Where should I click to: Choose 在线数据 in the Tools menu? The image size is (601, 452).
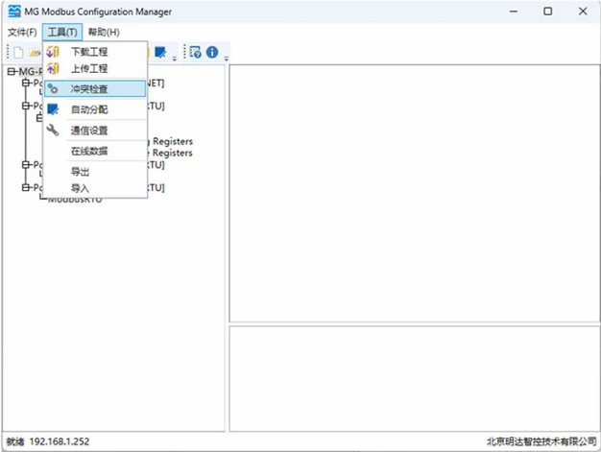[89, 151]
